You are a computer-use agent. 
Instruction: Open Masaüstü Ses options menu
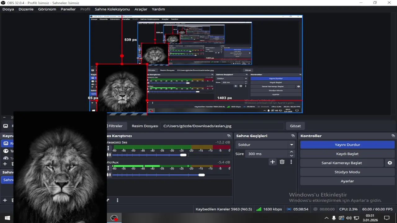108,148
